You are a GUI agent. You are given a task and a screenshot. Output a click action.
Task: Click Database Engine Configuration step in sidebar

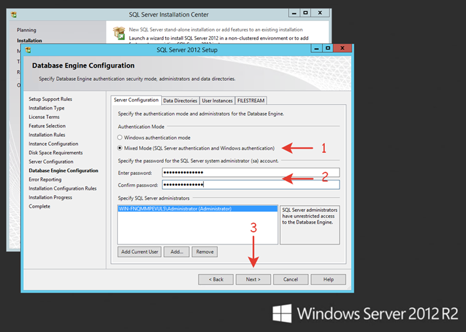[64, 170]
